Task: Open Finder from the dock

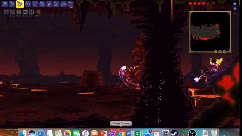Action: (x=23, y=133)
